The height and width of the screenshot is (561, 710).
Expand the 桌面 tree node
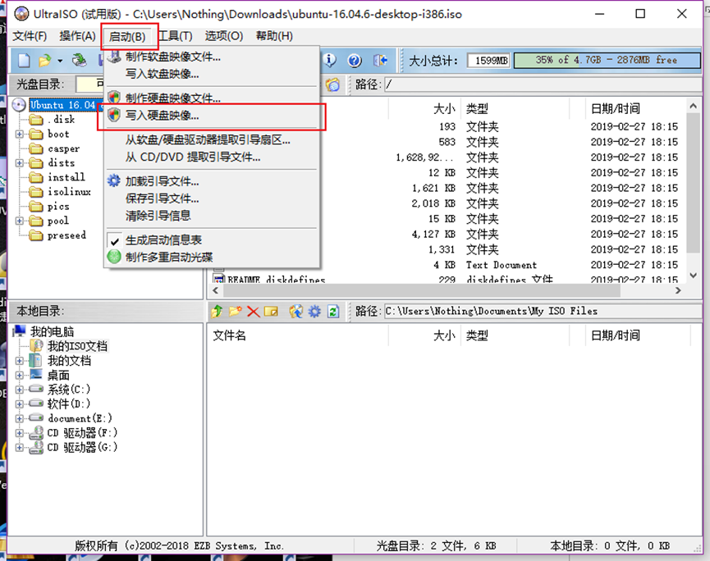[x=19, y=376]
